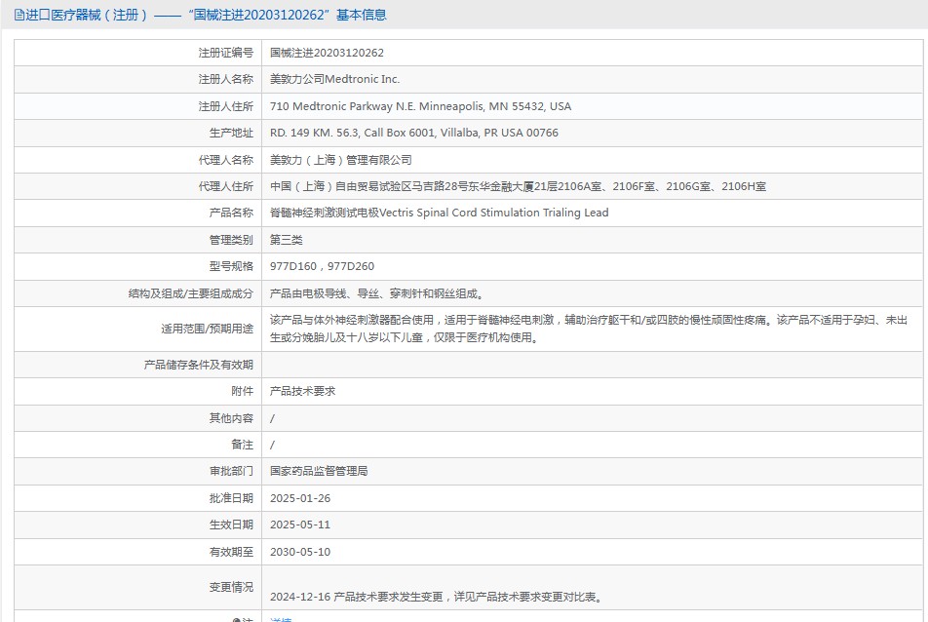Select the Vectris Spinal Cord Stimulation product name
The height and width of the screenshot is (622, 928).
click(419, 213)
